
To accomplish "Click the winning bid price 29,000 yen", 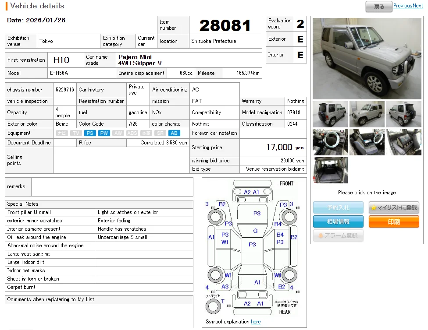I will click(292, 161).
